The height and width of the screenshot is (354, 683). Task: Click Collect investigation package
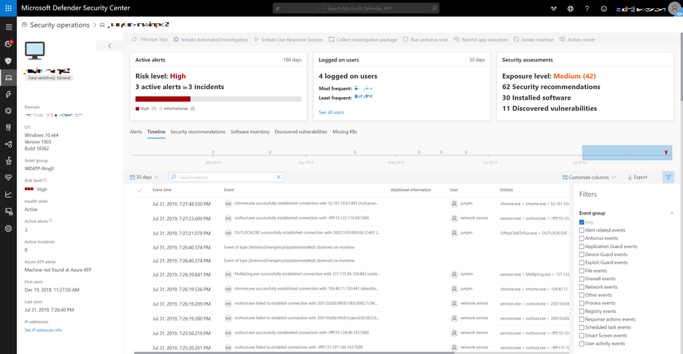click(x=363, y=40)
